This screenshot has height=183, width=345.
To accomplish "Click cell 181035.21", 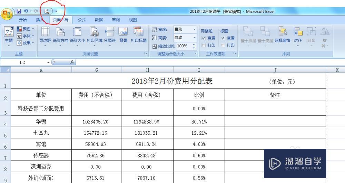I will (147, 133).
